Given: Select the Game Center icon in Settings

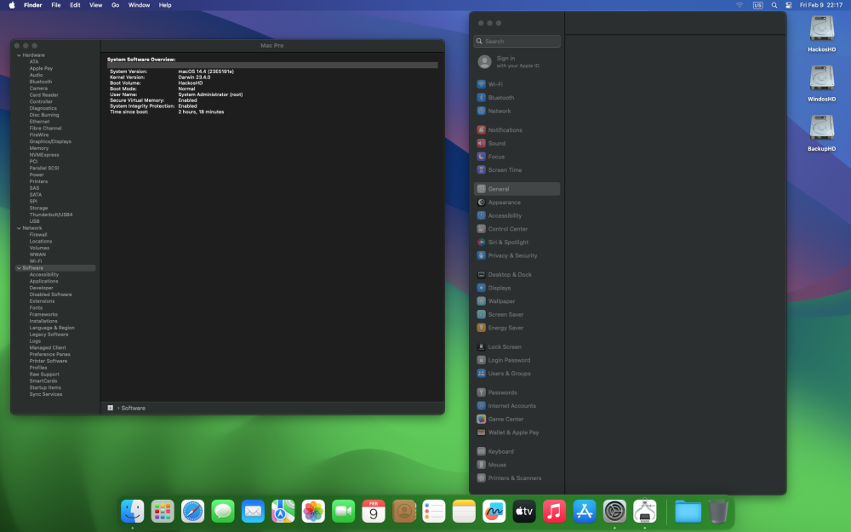Looking at the screenshot, I should coord(481,419).
